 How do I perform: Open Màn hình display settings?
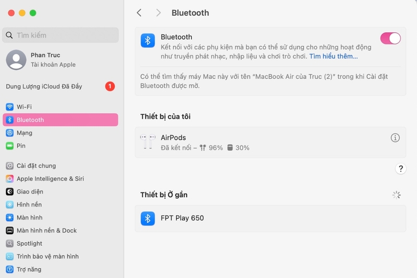60,217
